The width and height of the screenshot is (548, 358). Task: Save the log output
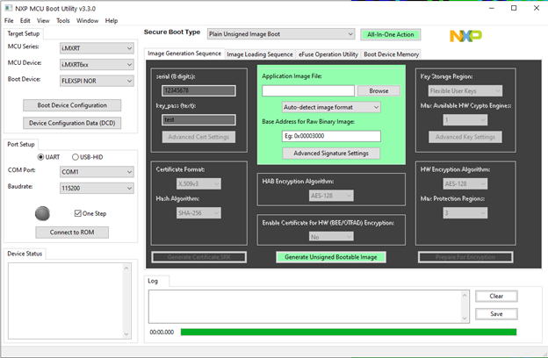click(x=496, y=314)
